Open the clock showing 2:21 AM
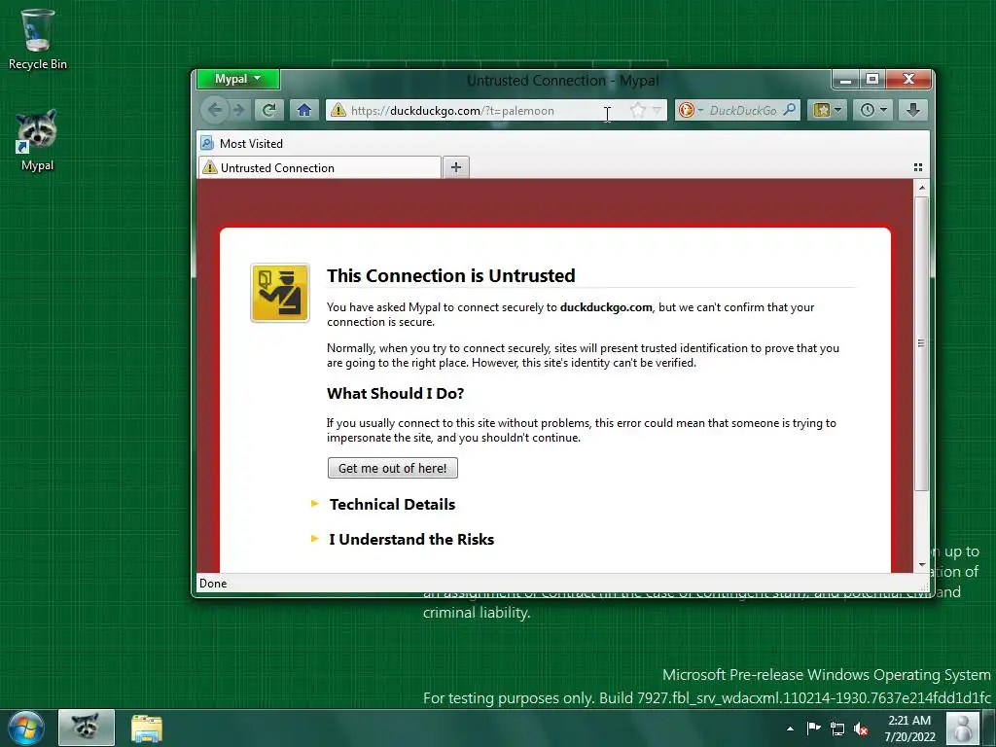Screen dimensions: 996x747 pyautogui.click(x=909, y=729)
